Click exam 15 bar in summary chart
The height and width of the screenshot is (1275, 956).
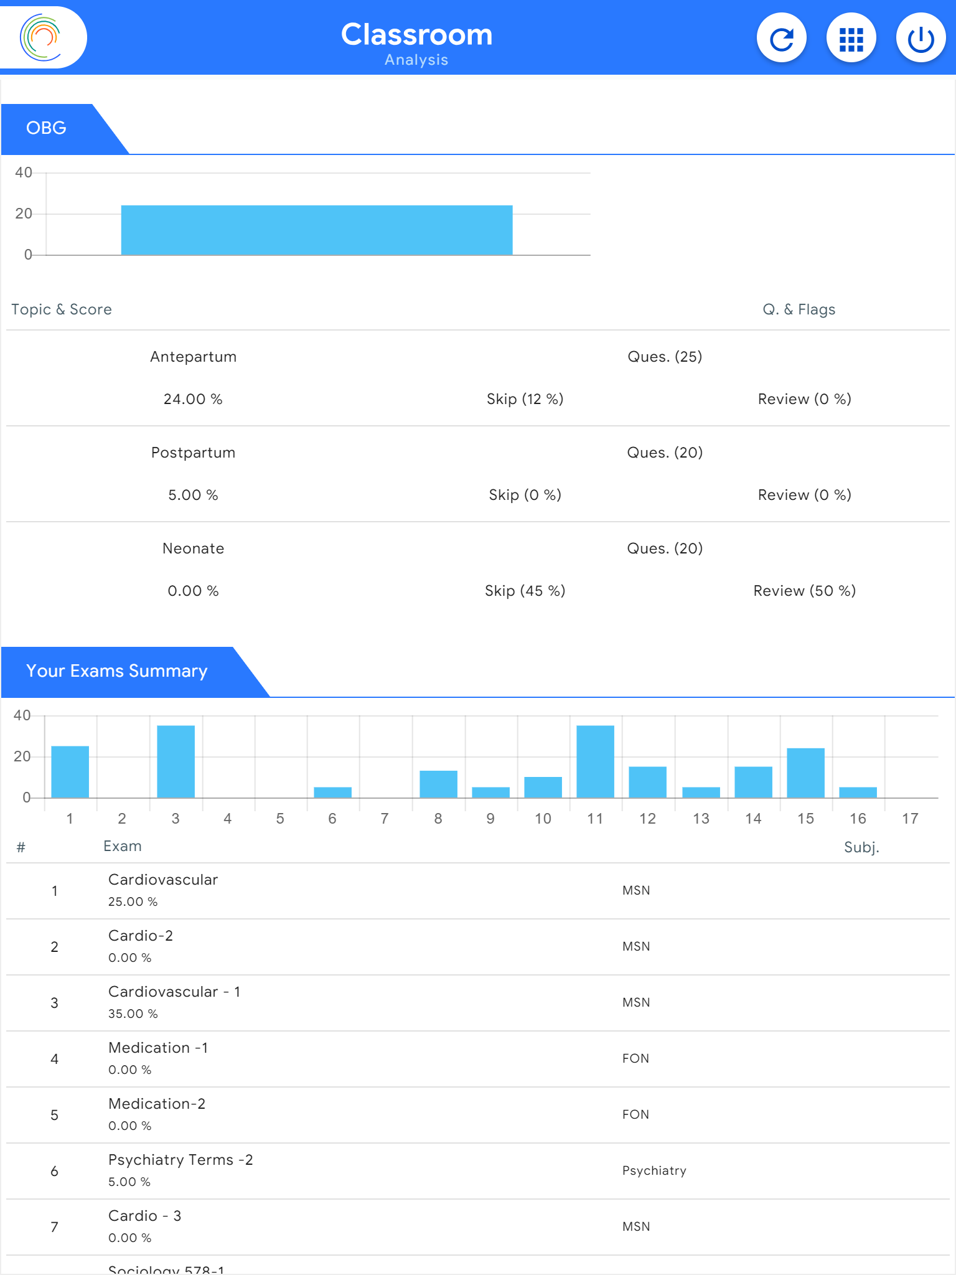point(805,772)
